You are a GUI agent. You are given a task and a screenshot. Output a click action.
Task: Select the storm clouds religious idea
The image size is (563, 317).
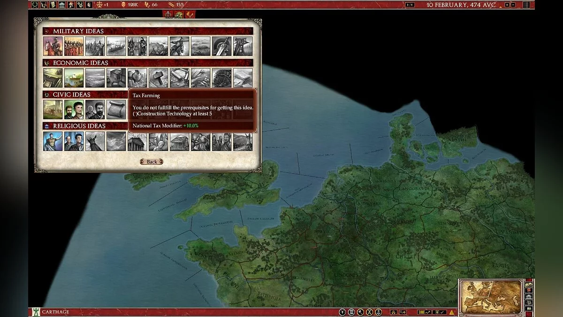click(x=116, y=141)
